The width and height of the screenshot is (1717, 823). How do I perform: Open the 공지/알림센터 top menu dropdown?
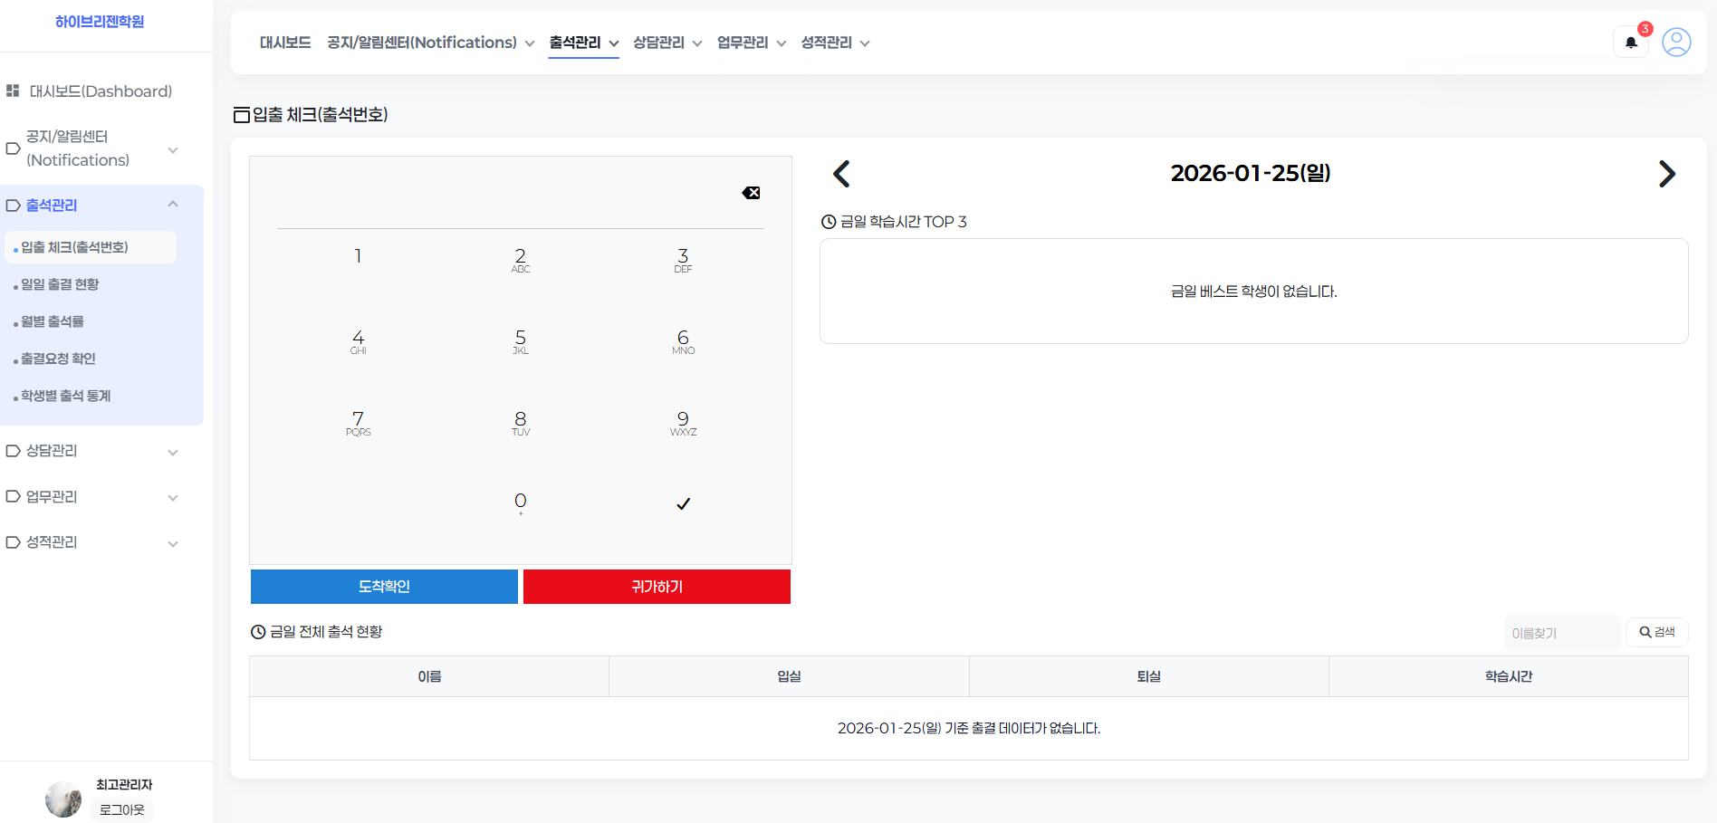[430, 43]
